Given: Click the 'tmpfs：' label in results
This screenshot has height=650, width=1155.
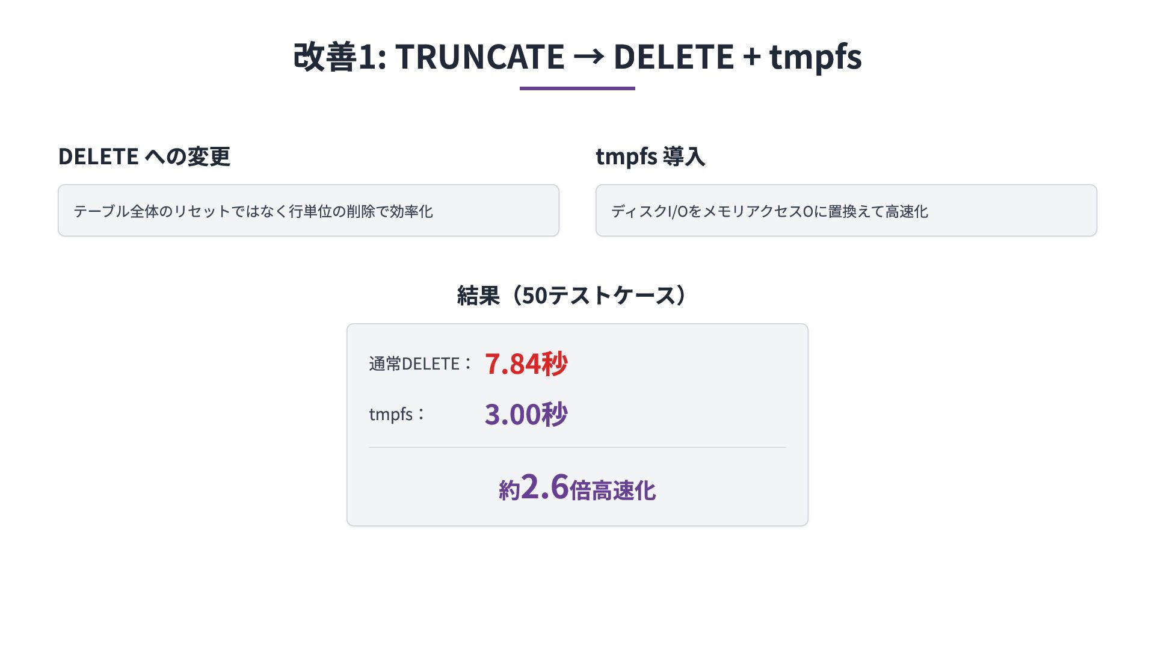Looking at the screenshot, I should (x=396, y=414).
